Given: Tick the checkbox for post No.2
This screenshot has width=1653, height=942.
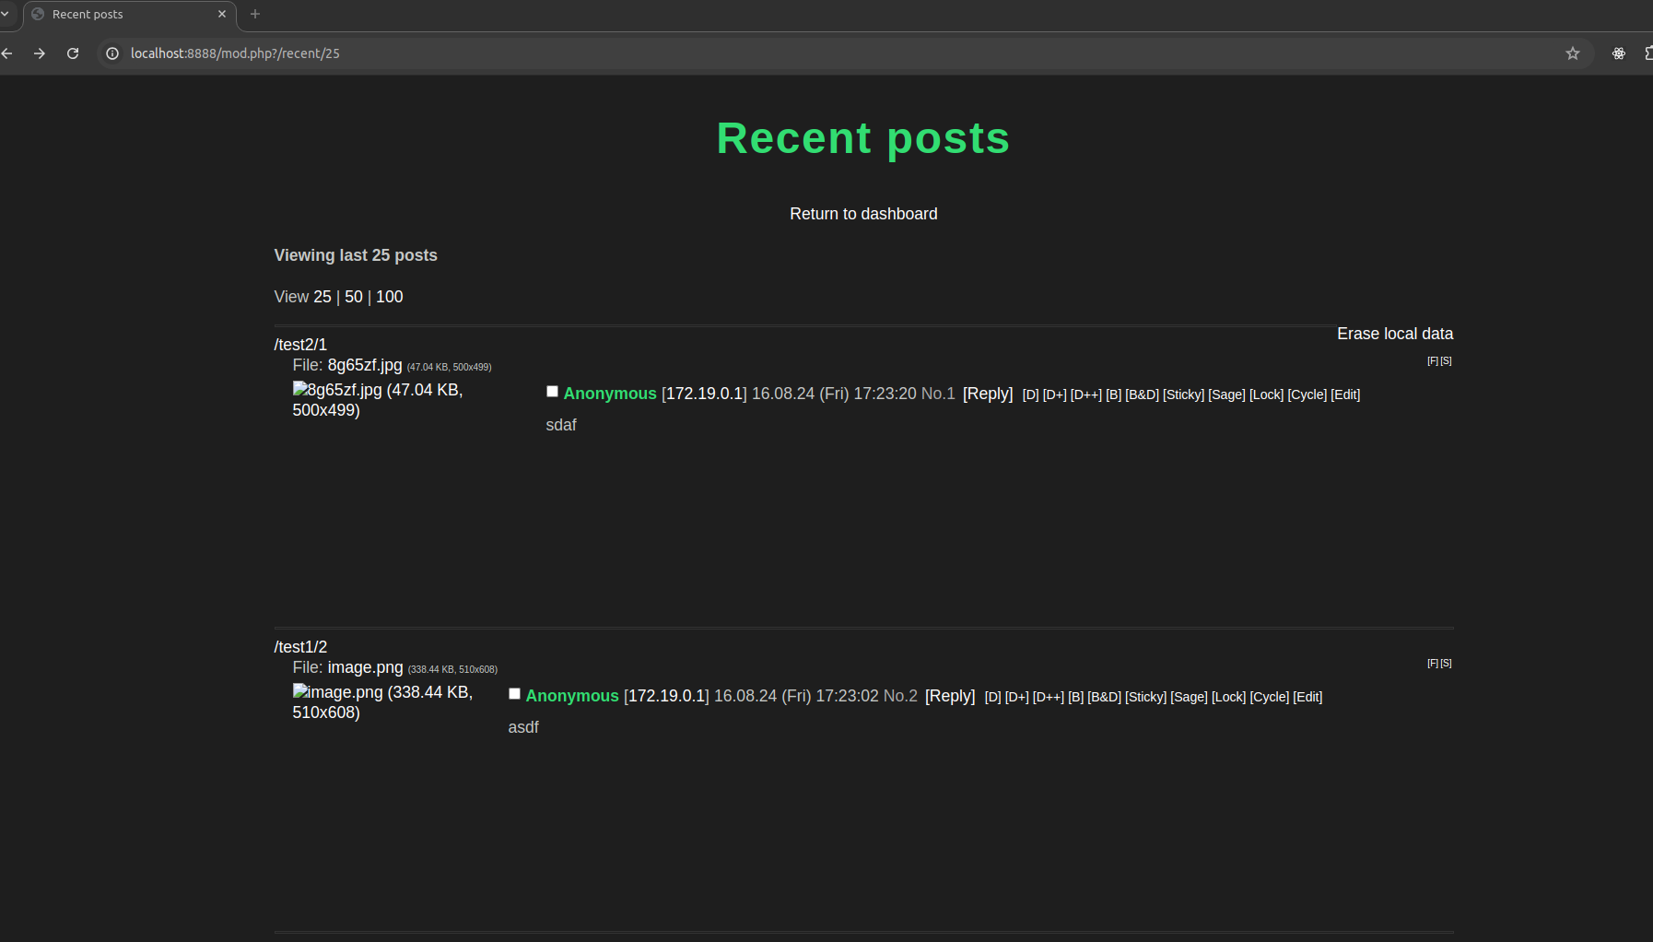Looking at the screenshot, I should (514, 694).
